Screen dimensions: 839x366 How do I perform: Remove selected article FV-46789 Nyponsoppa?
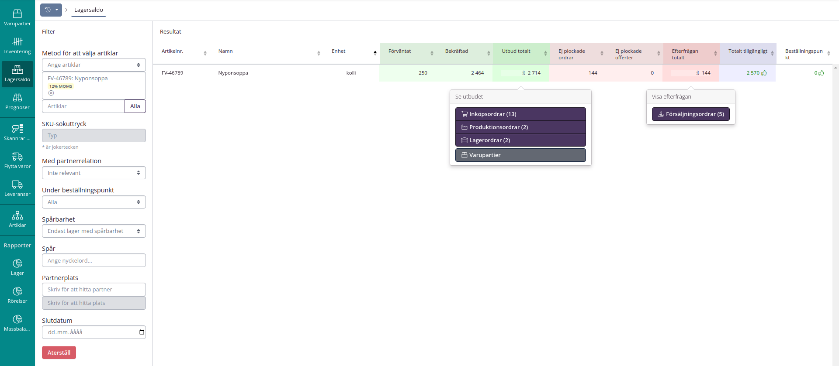click(x=51, y=93)
